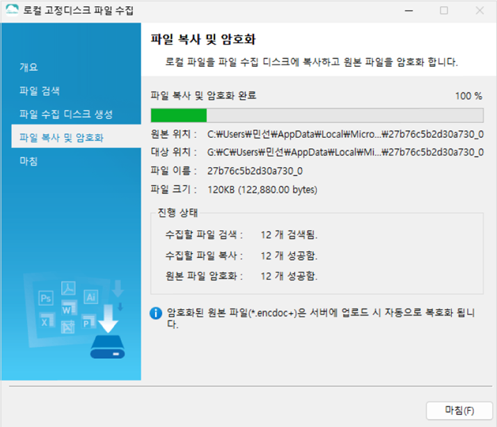Click the blue information icon
Screen dimensions: 497x427
tap(156, 313)
